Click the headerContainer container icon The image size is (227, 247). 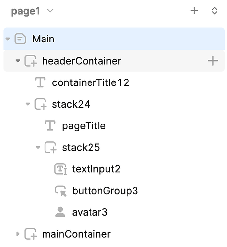point(31,61)
